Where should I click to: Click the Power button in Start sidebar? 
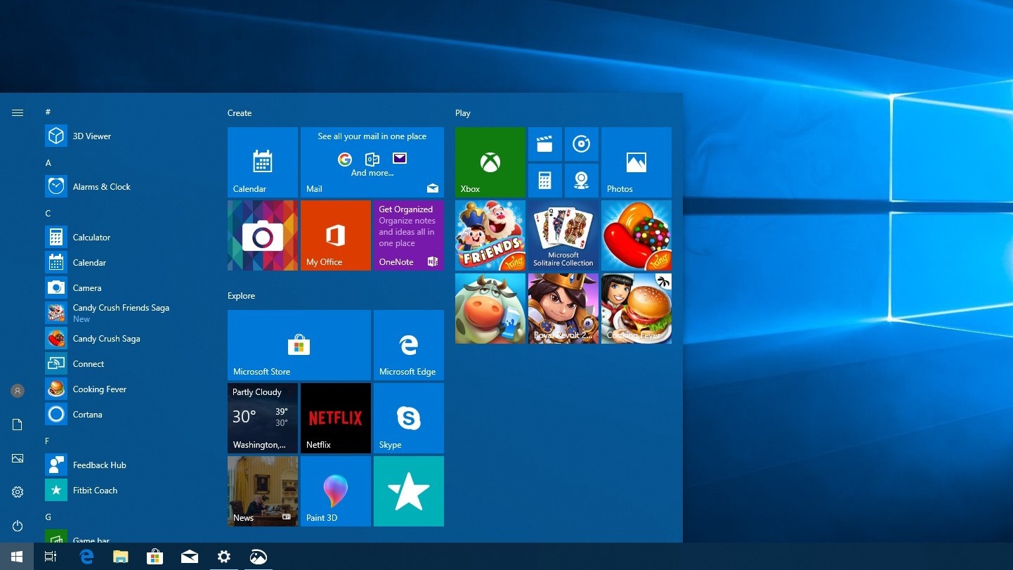tap(18, 526)
